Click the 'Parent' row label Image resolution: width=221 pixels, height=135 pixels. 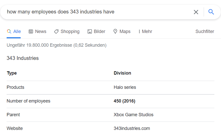point(13,115)
